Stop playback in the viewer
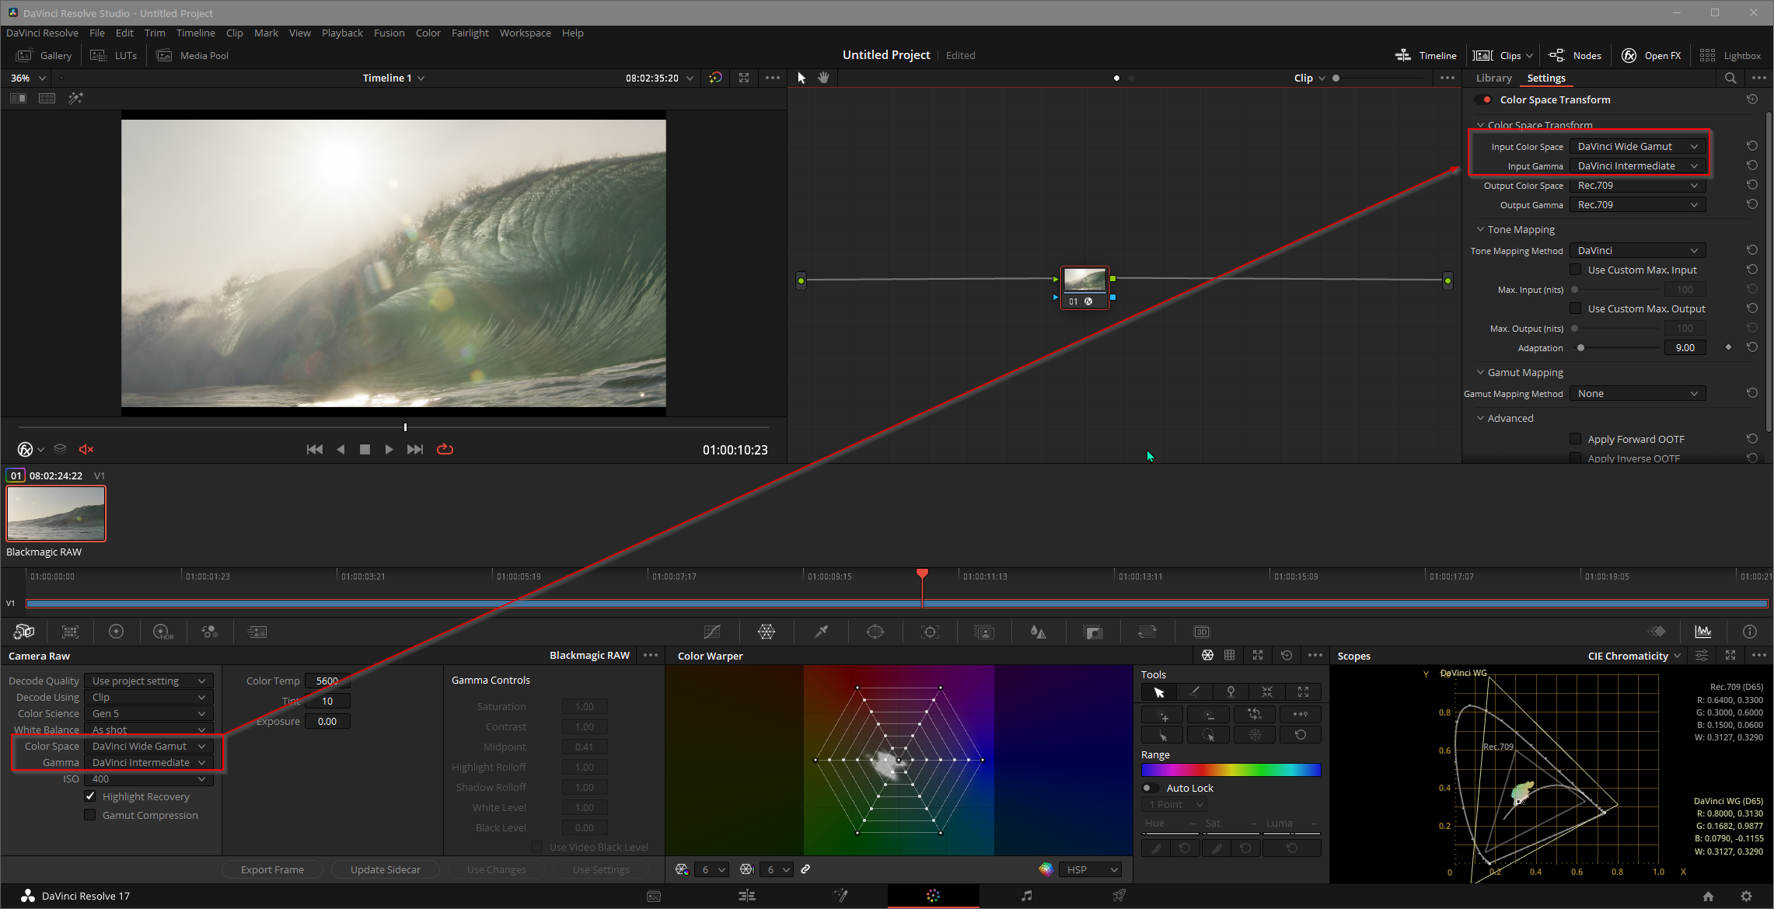 365,449
